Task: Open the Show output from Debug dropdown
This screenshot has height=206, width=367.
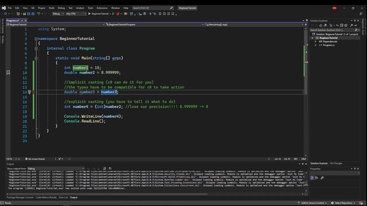Action: (56, 169)
